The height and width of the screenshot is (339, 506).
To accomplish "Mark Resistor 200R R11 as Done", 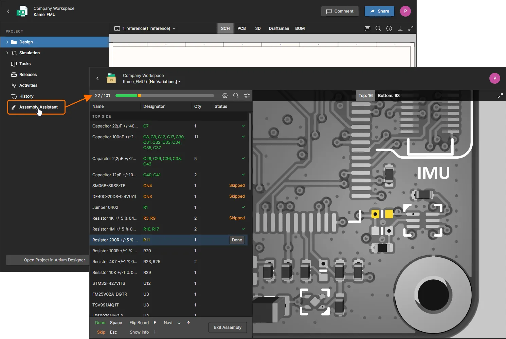I will pyautogui.click(x=237, y=240).
